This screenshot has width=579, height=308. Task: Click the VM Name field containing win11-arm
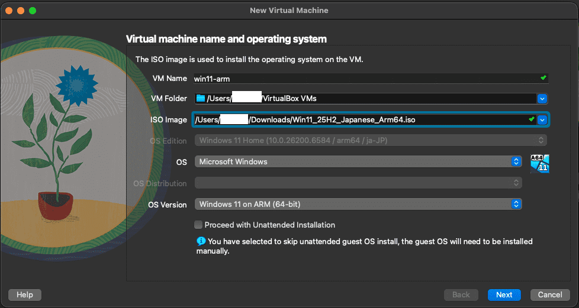click(364, 79)
